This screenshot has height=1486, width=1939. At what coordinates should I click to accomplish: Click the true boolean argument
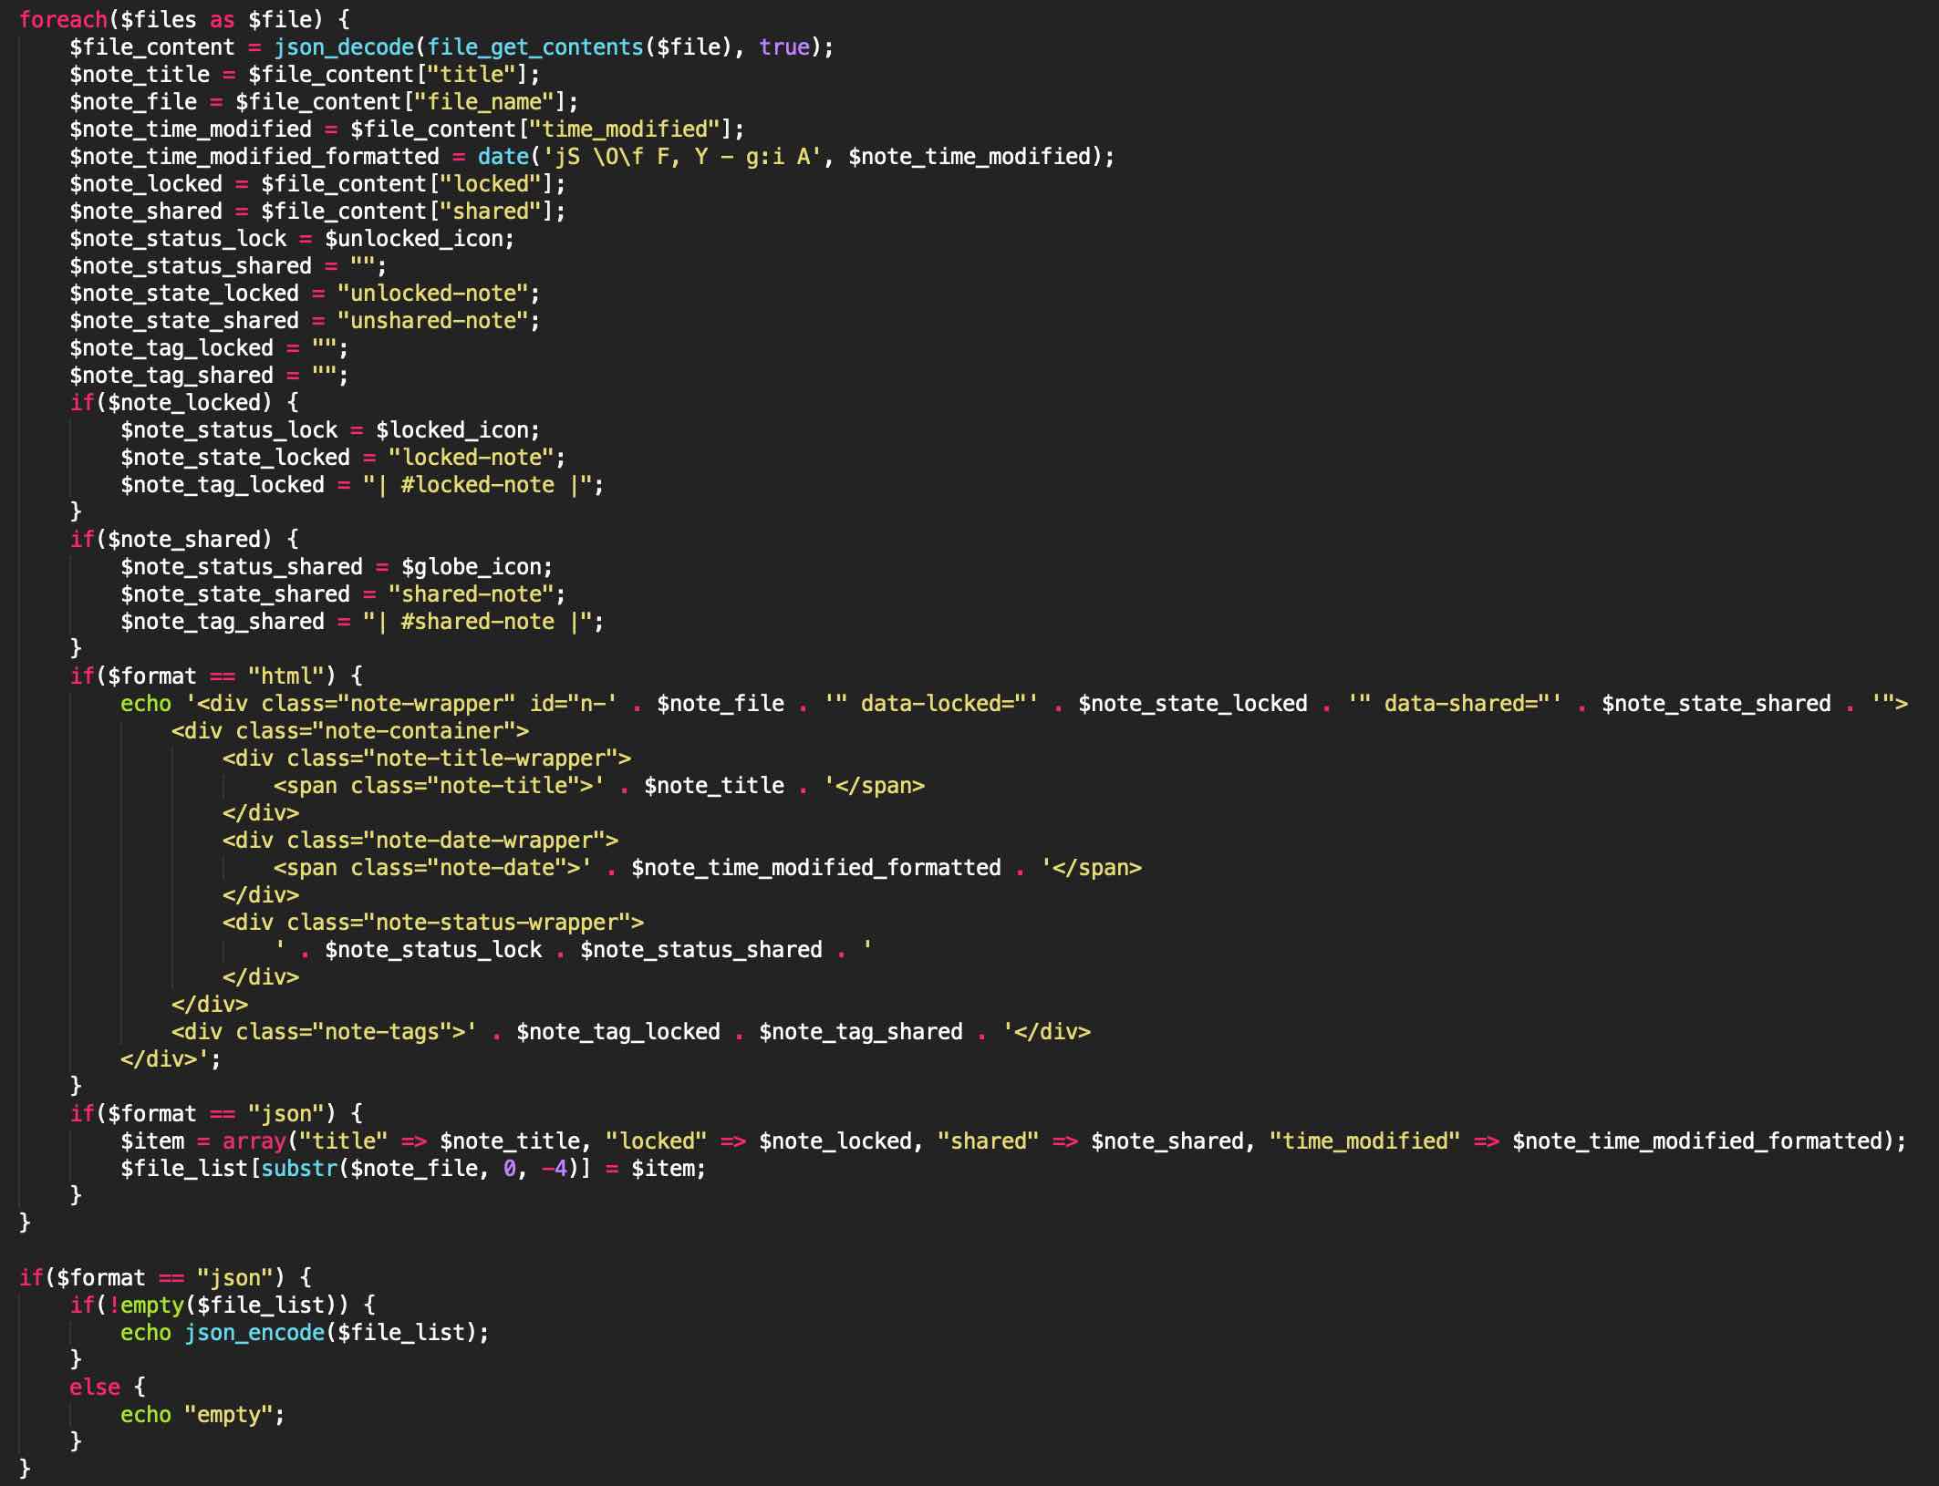[x=783, y=46]
